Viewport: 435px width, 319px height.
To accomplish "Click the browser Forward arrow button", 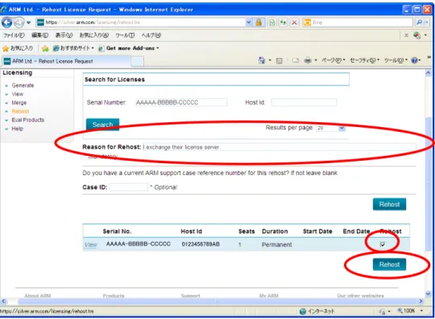I will pos(19,22).
